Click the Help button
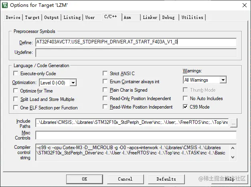This screenshot has width=251, height=187. pos(229,179)
